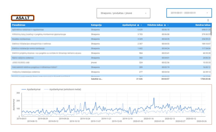The width and height of the screenshot is (216, 132).
Task: Open the three-dot table options menu
Action: tap(208, 20)
